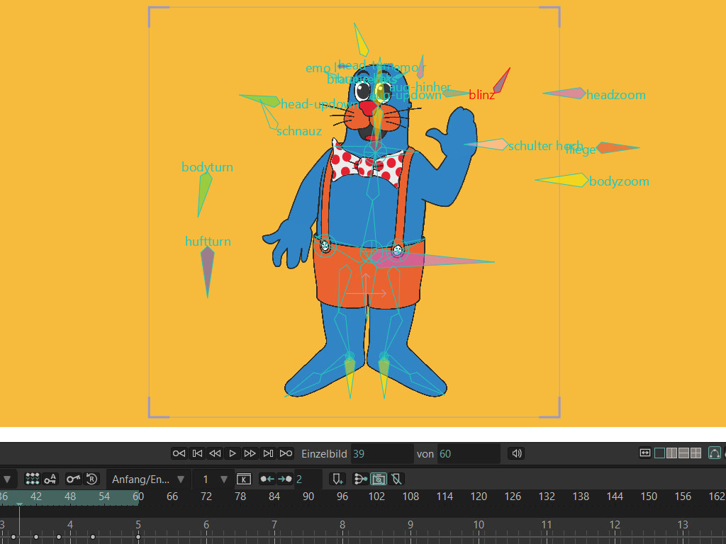Screen dimensions: 726x544
Task: Toggle the audio speaker button
Action: pos(517,453)
